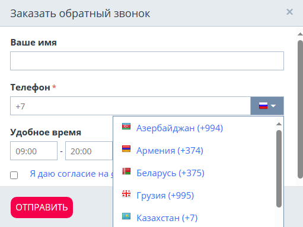Close the callback request dialog
Viewport: 303px width, 227px height.
[289, 12]
